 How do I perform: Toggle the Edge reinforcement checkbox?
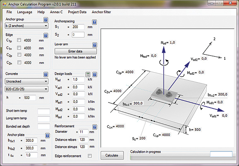(90, 156)
